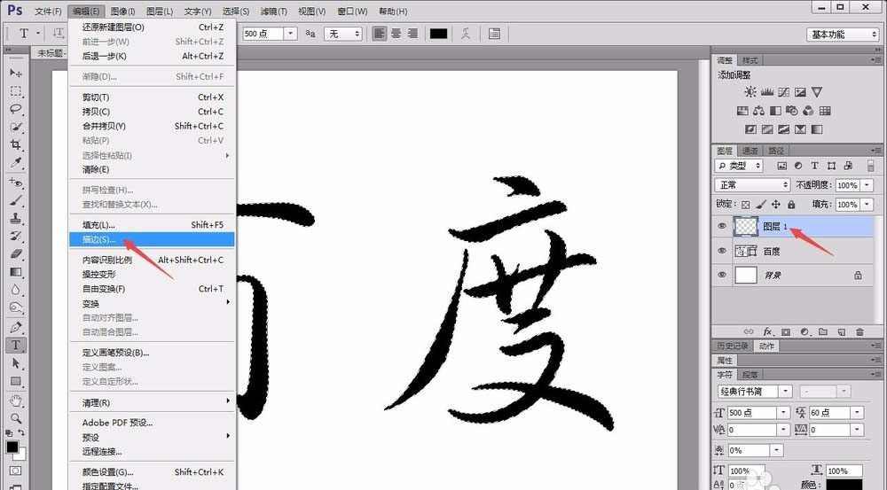Select the Eraser tool
This screenshot has height=490, width=887.
pyautogui.click(x=16, y=253)
